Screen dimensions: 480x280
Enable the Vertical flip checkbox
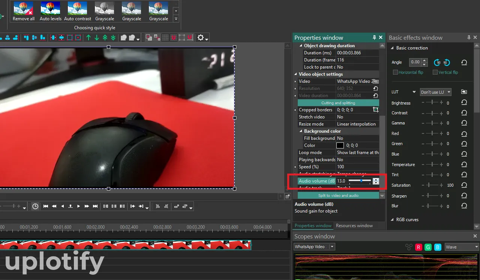pos(435,72)
